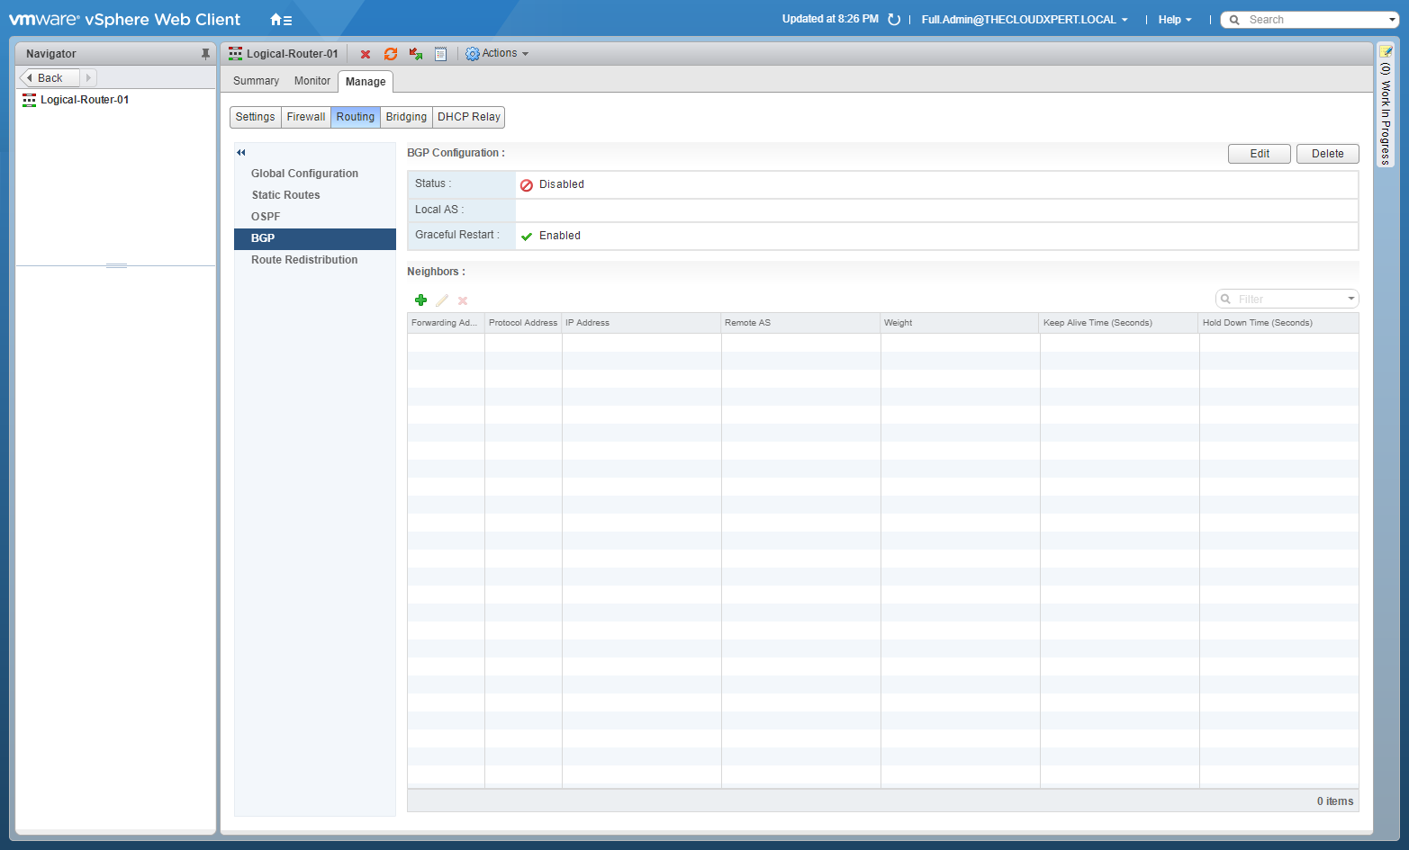Refresh the page using the top bar refresh icon
The width and height of the screenshot is (1409, 850).
tap(894, 20)
